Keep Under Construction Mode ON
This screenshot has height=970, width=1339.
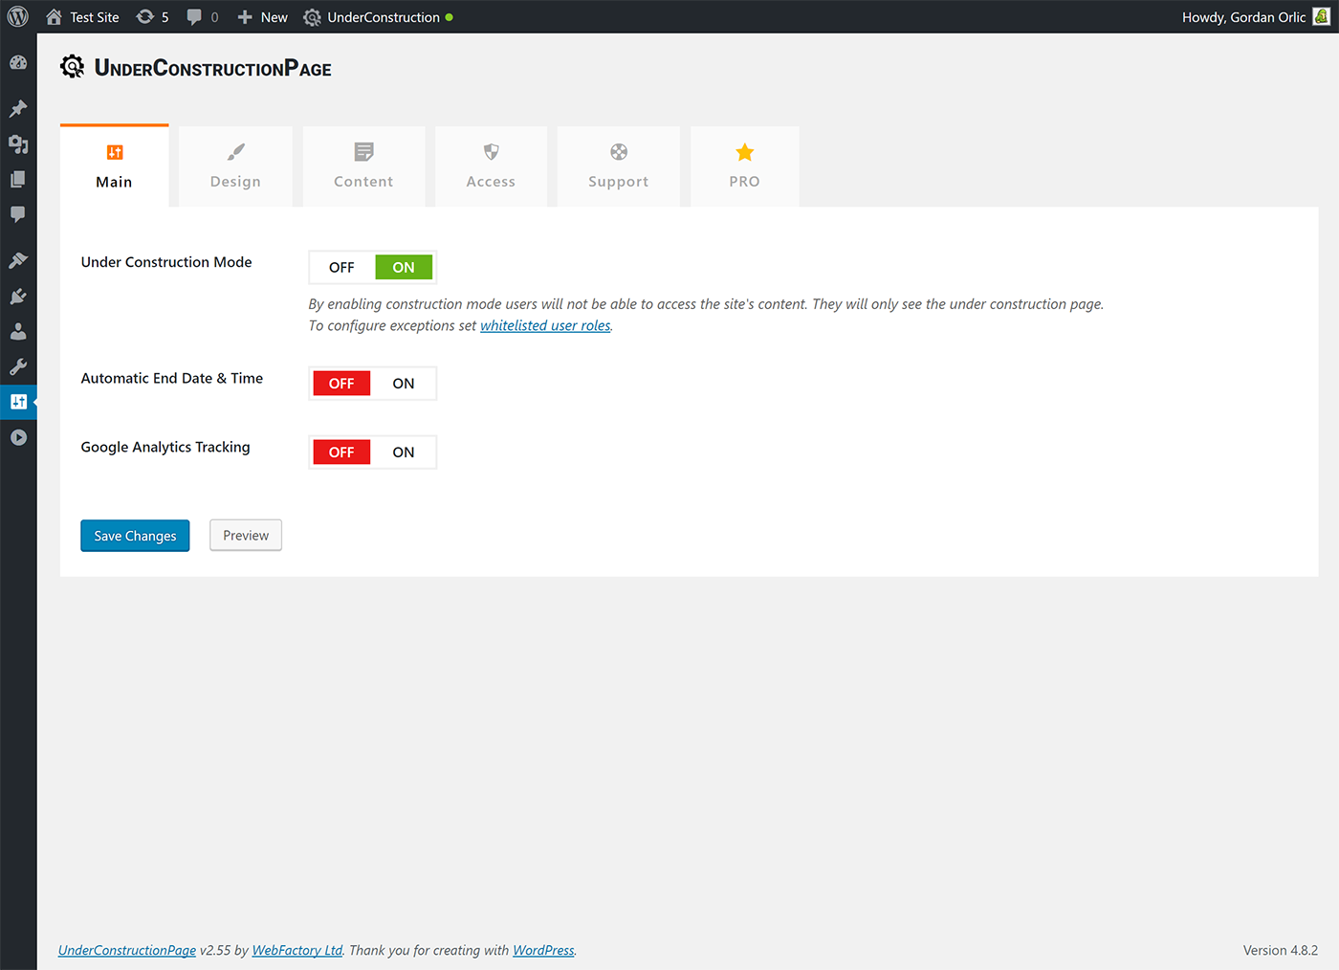(404, 268)
